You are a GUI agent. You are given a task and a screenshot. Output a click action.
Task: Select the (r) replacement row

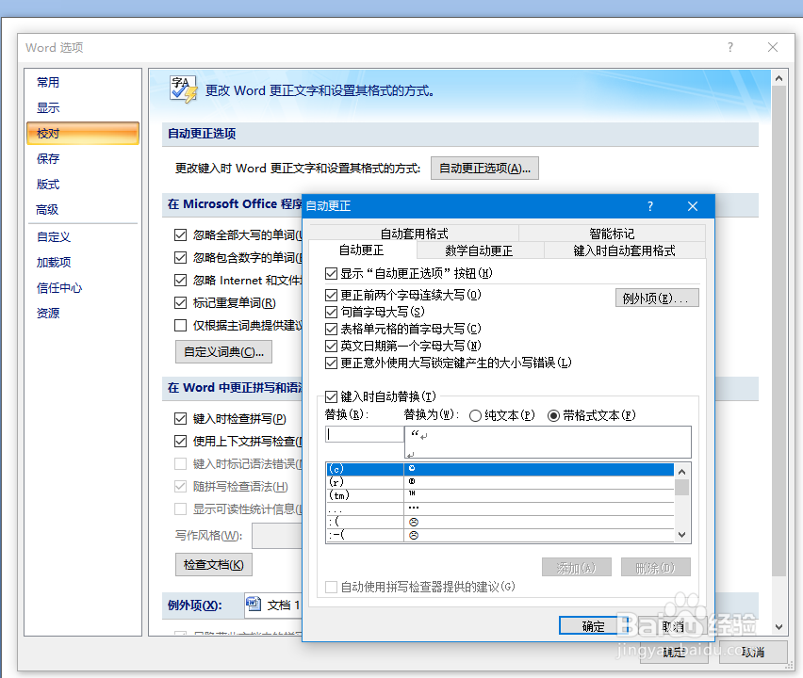(x=500, y=482)
